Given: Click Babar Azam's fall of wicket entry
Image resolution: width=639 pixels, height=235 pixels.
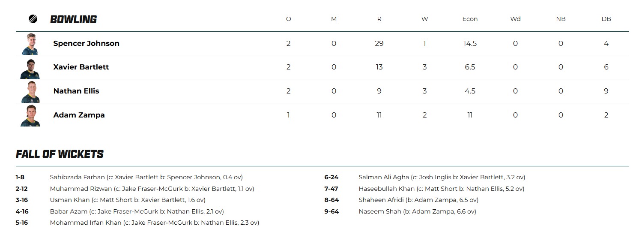Looking at the screenshot, I should point(137,211).
